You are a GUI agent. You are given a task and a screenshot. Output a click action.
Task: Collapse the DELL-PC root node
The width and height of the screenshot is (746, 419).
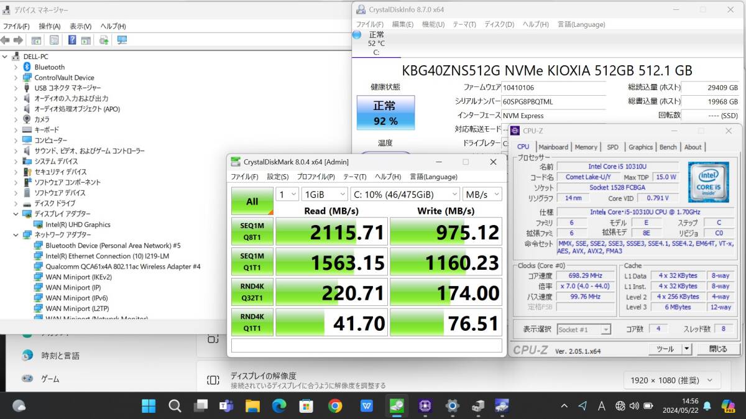pyautogui.click(x=5, y=57)
